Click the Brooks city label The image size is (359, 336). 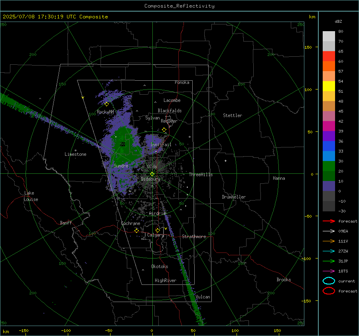[x=284, y=280]
